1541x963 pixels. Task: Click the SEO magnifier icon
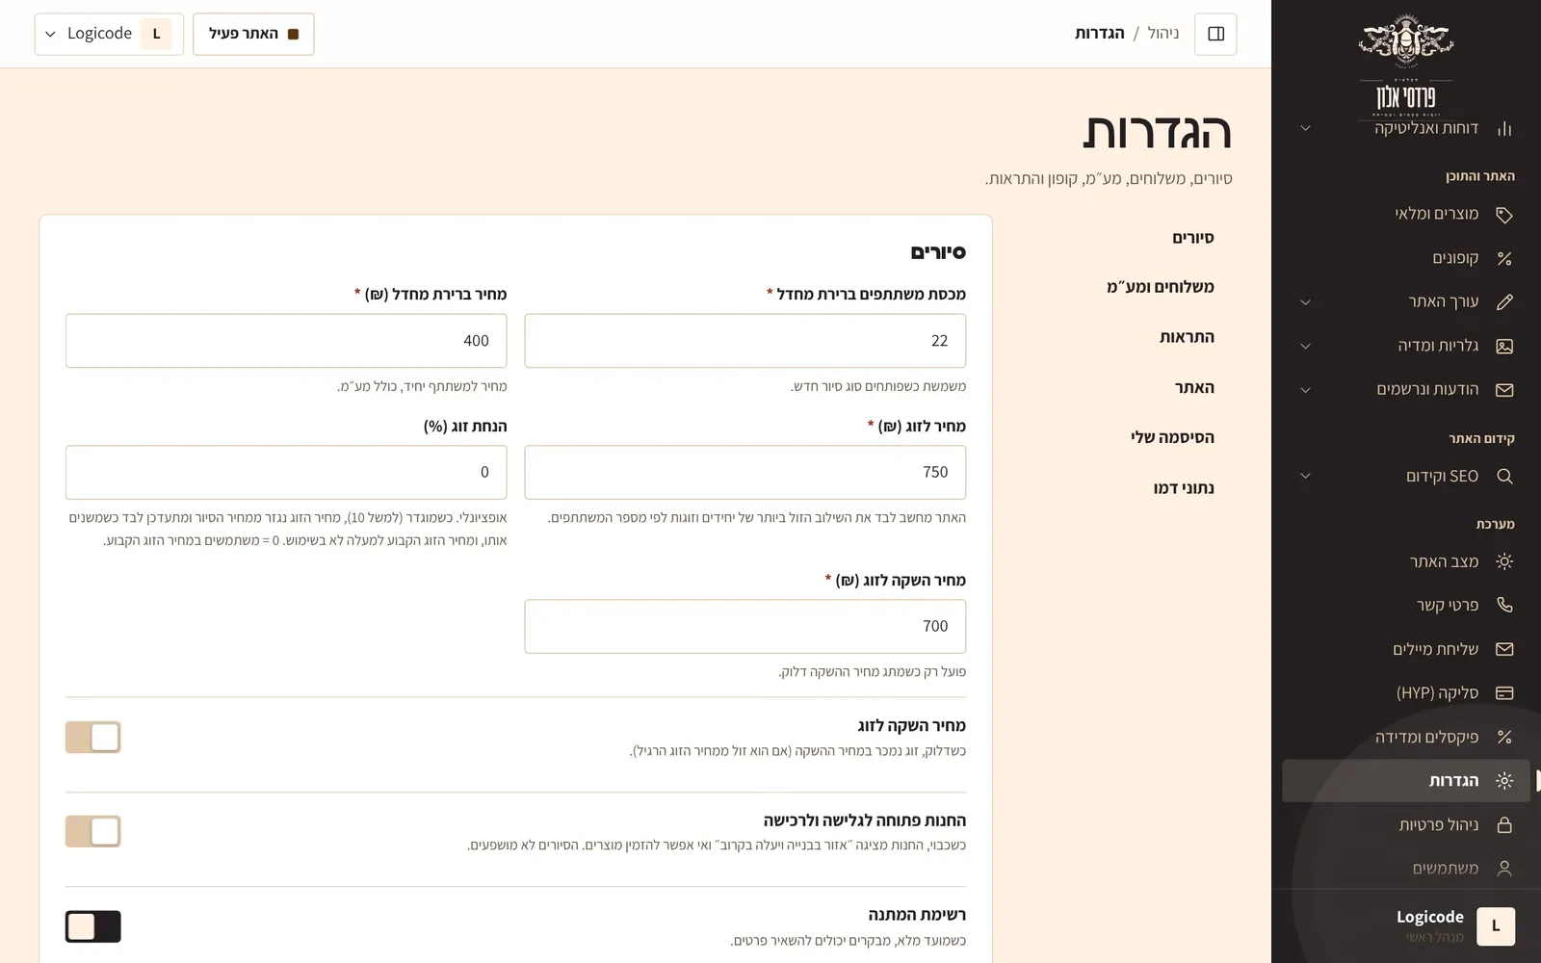(x=1504, y=476)
